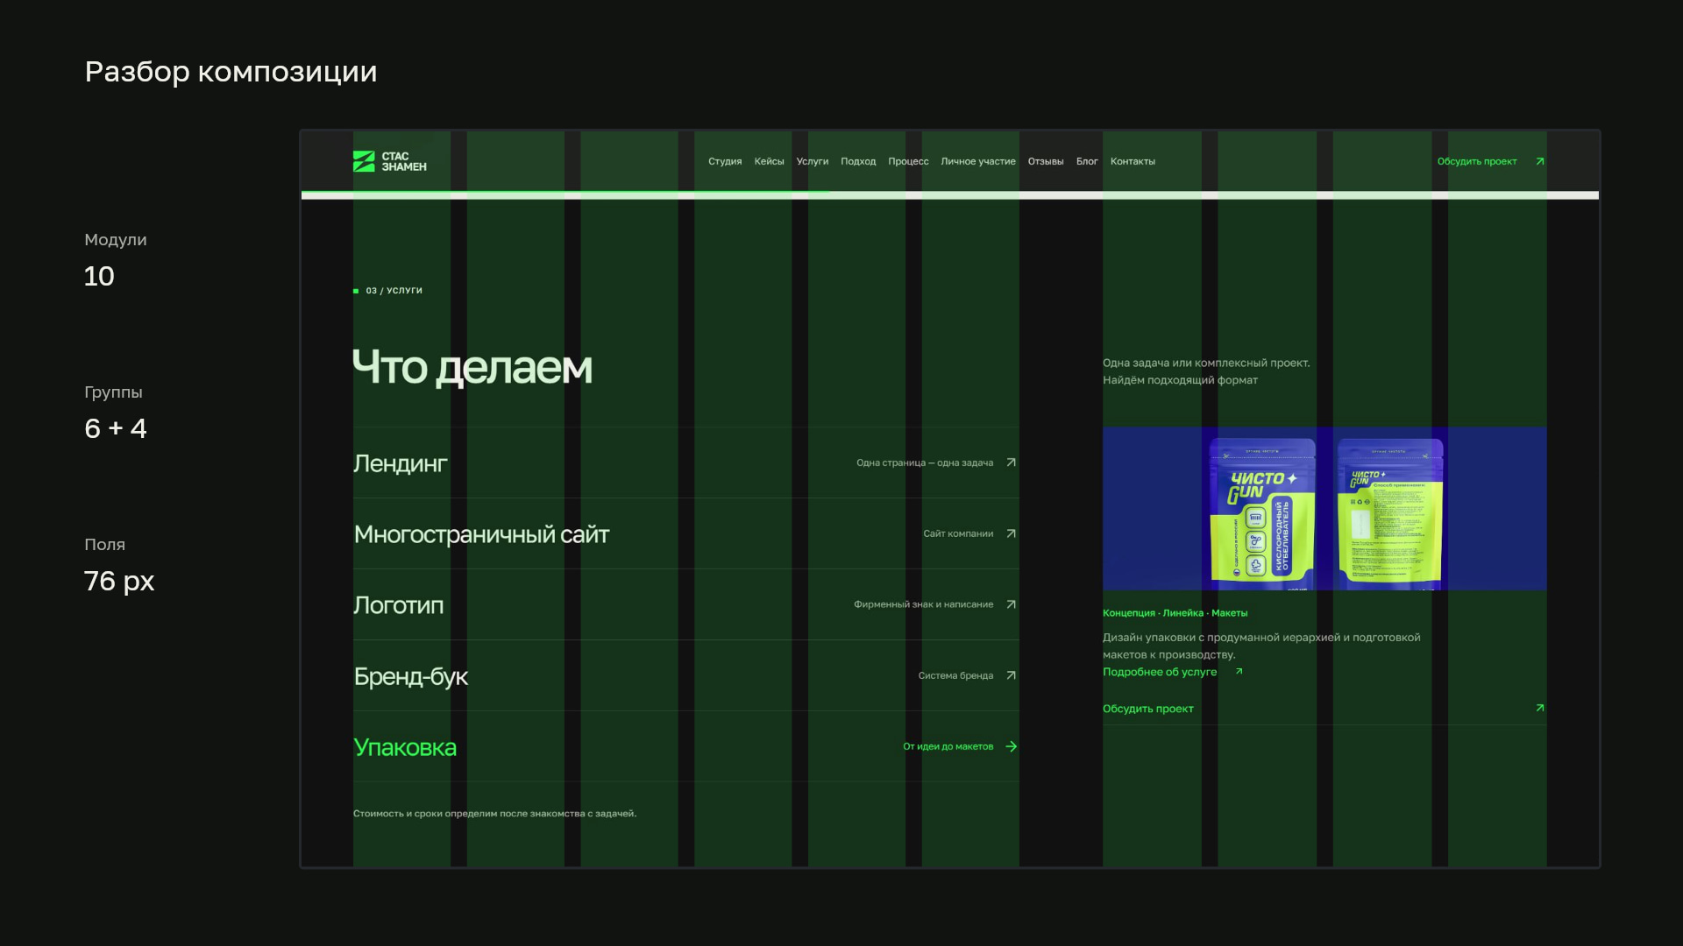Click the Обсудить проект link under packaging description
The width and height of the screenshot is (1683, 946).
point(1148,709)
